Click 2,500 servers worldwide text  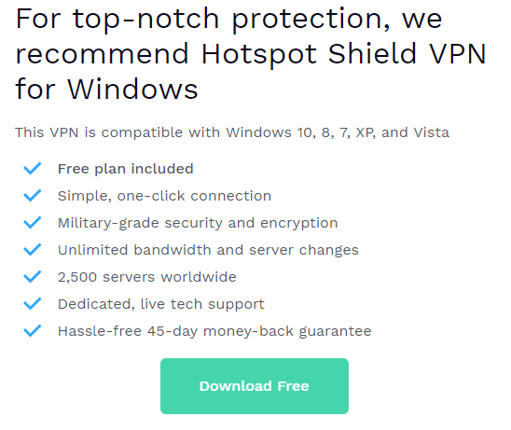(147, 277)
